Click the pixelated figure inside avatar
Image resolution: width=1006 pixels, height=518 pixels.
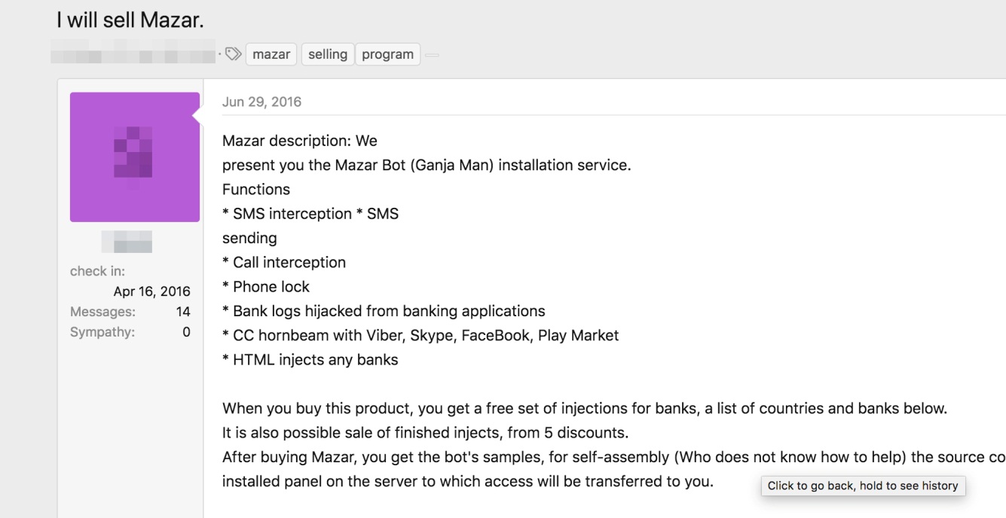coord(133,152)
